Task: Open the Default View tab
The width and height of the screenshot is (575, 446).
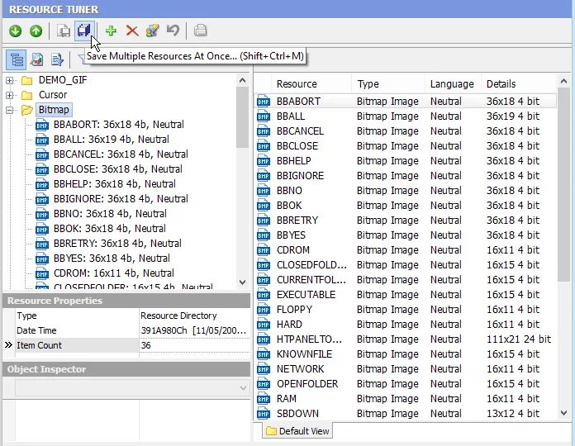Action: click(x=297, y=431)
